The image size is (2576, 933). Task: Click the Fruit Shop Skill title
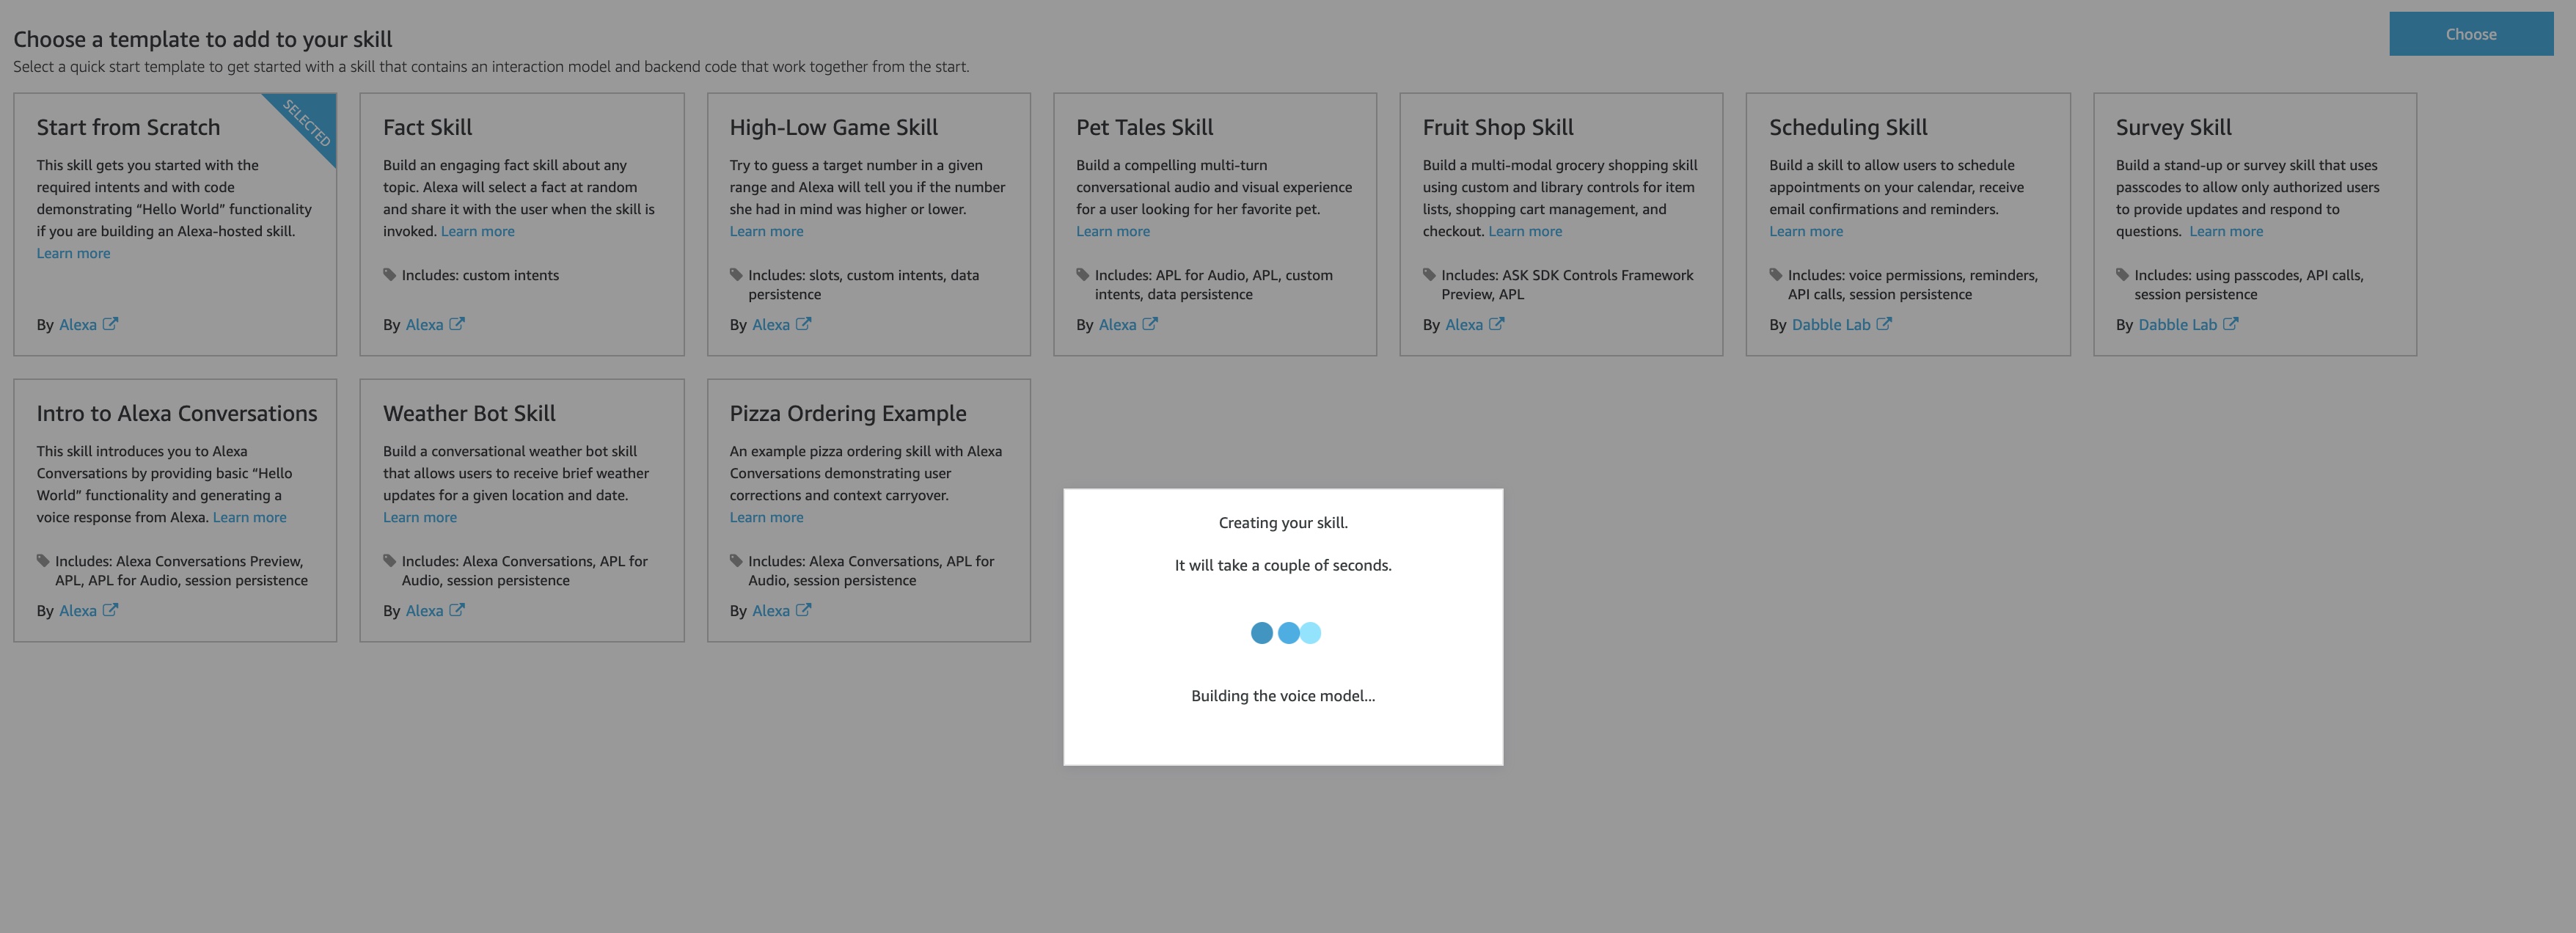pos(1497,128)
